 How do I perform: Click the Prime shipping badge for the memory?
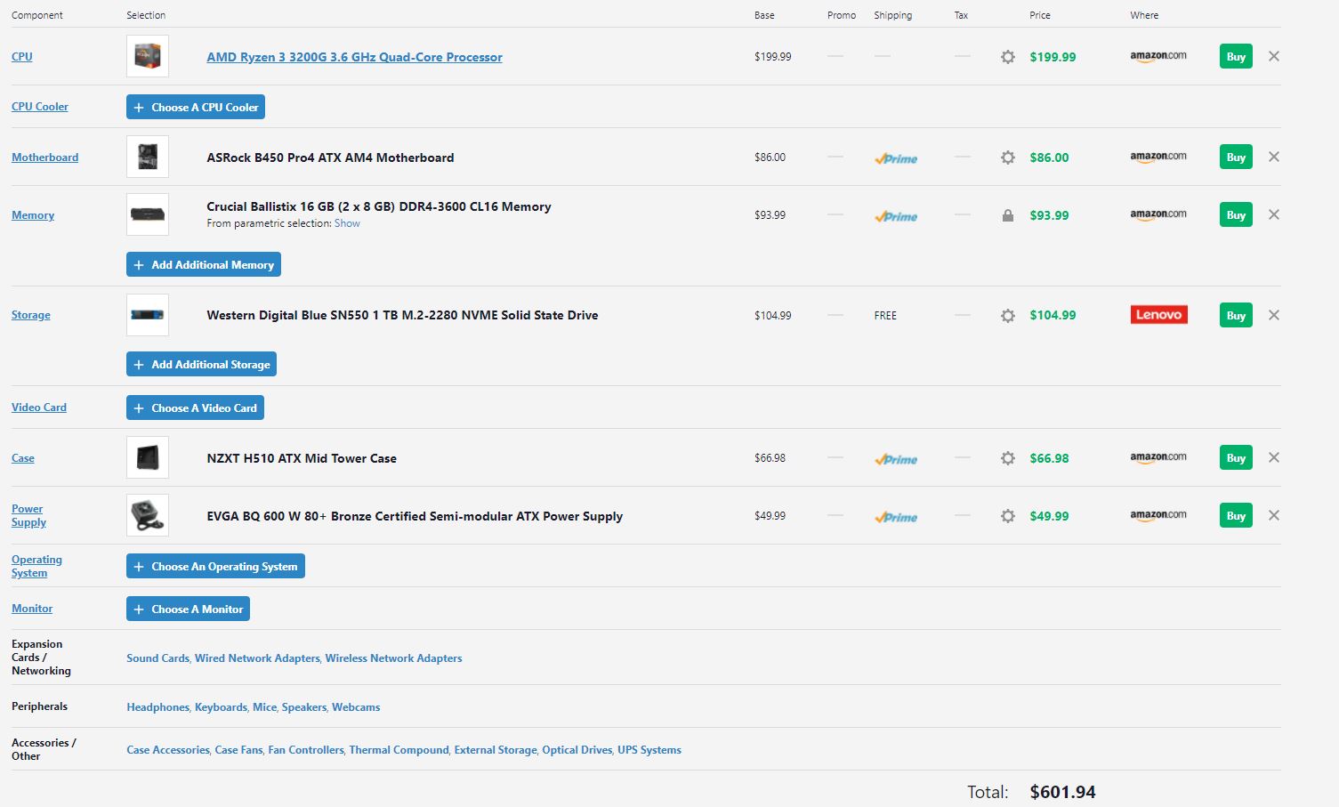[x=896, y=216]
